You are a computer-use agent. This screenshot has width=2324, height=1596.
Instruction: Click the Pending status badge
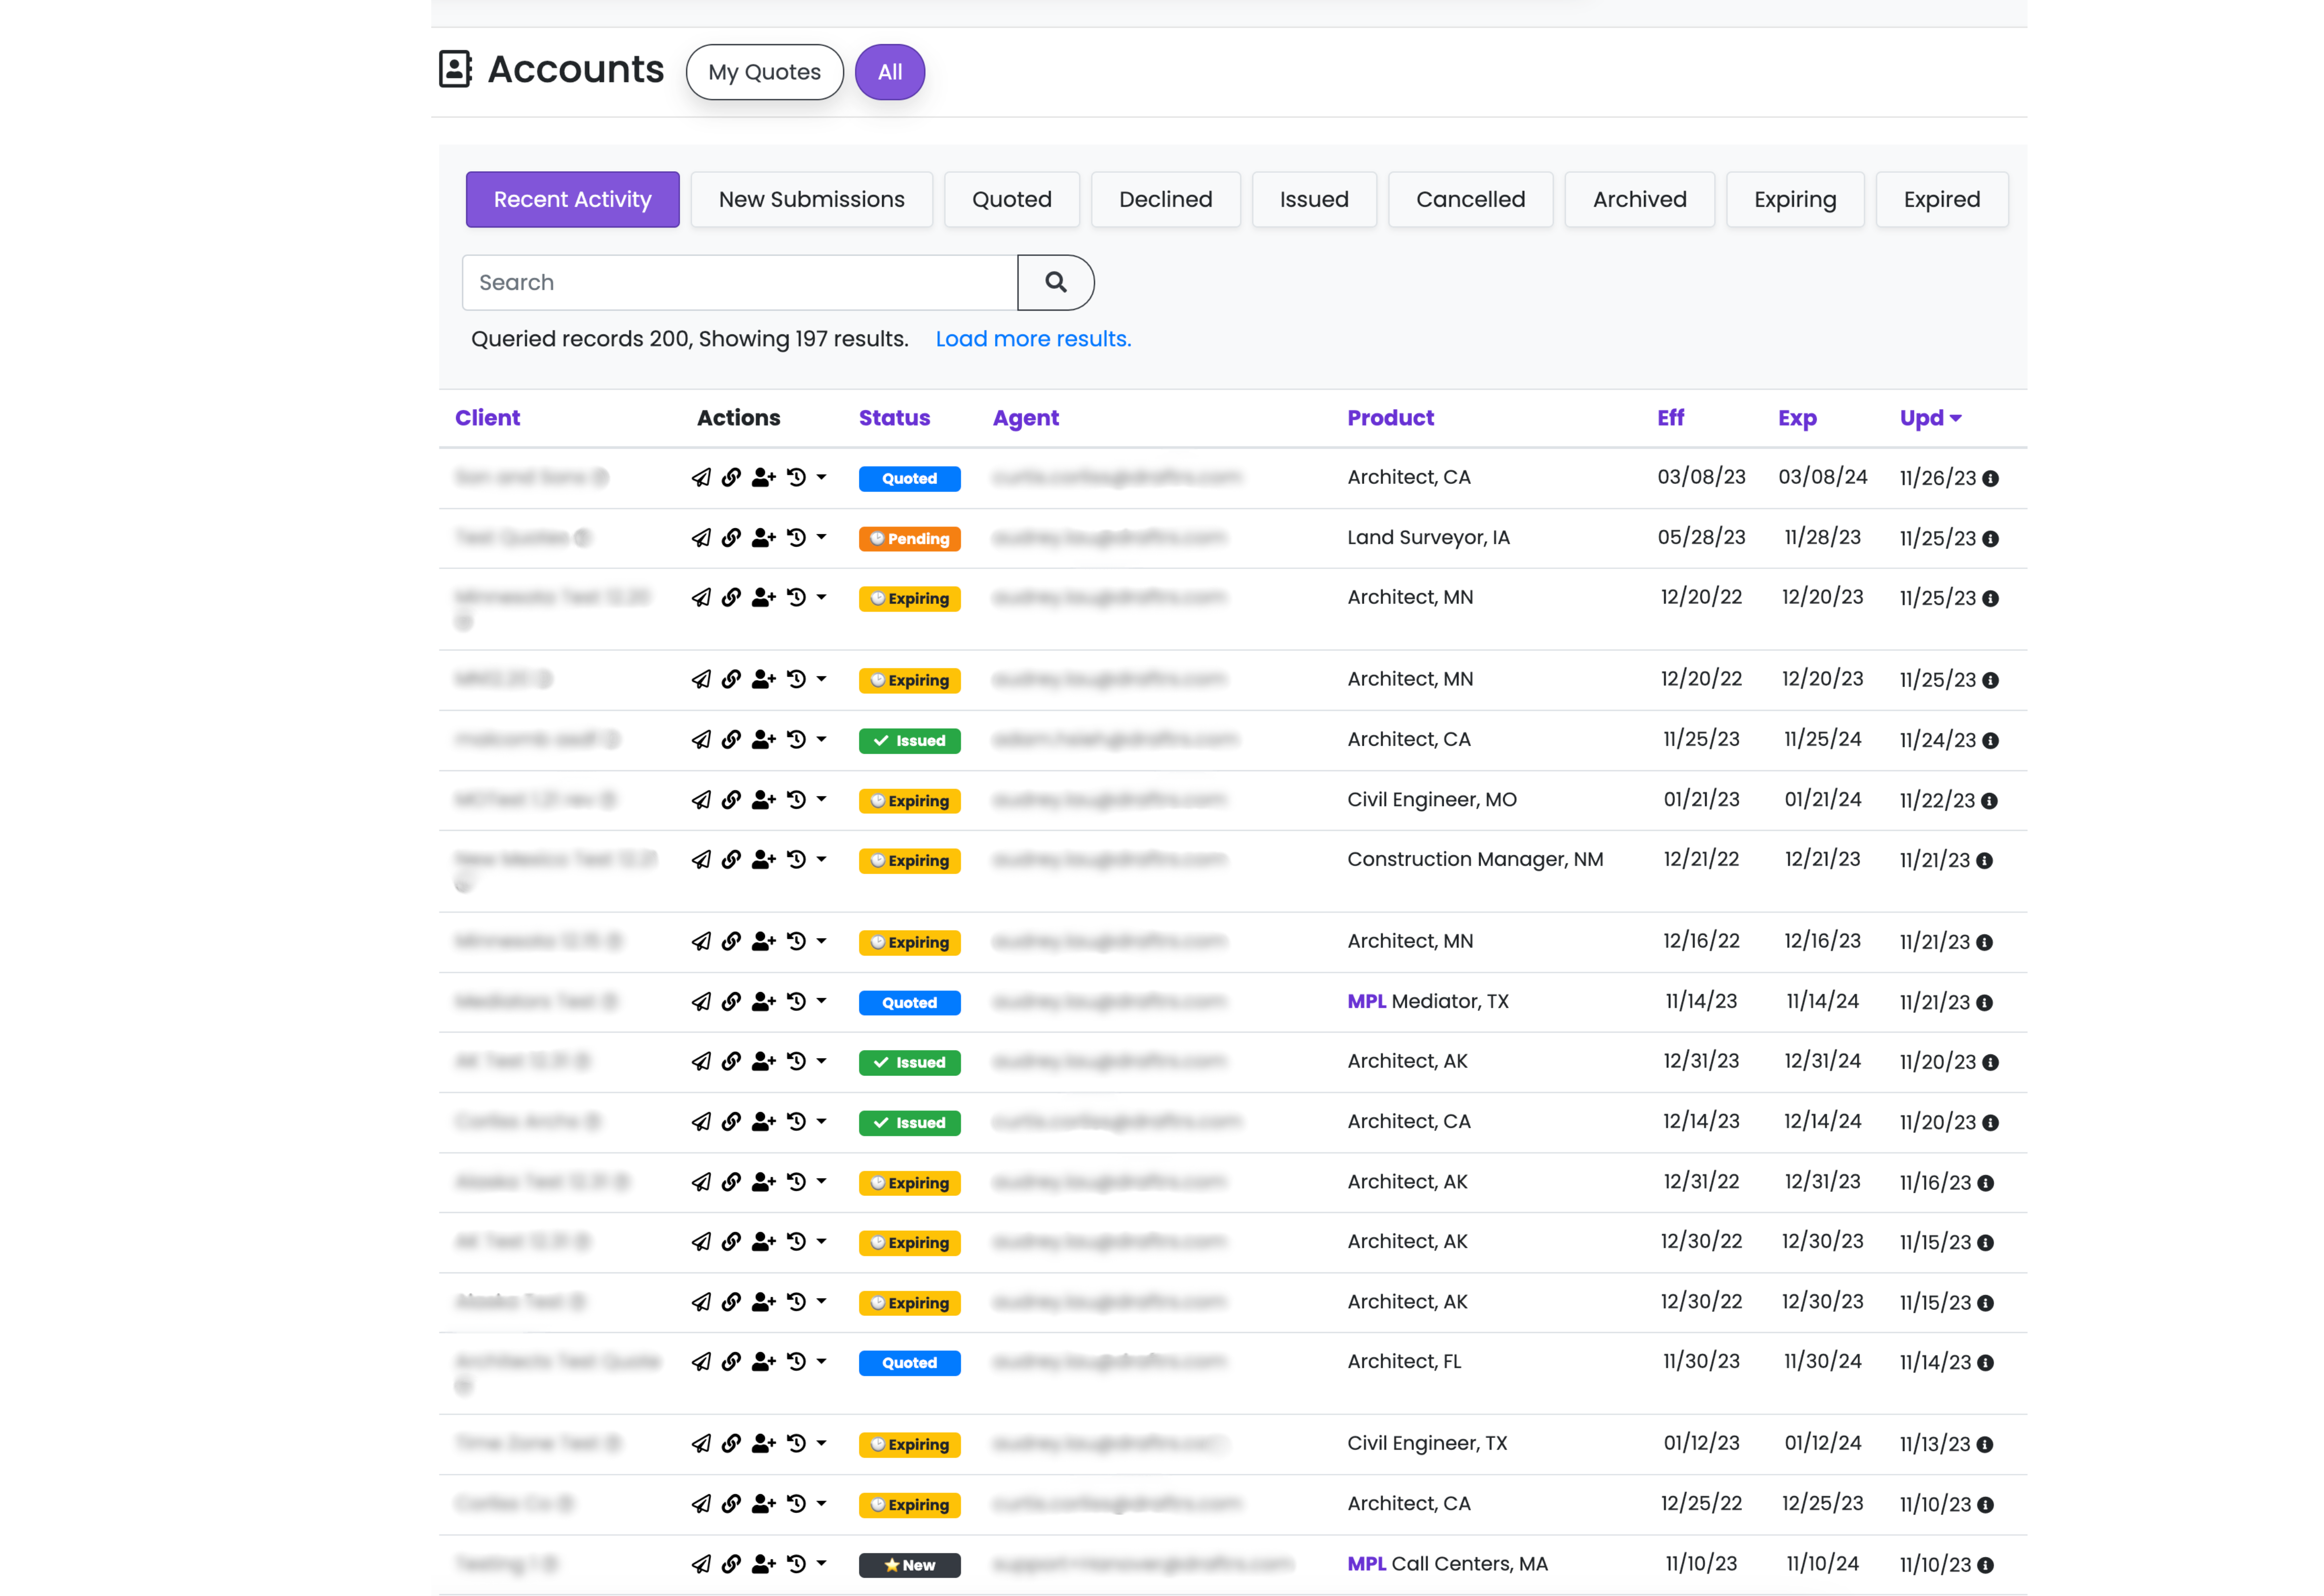909,539
